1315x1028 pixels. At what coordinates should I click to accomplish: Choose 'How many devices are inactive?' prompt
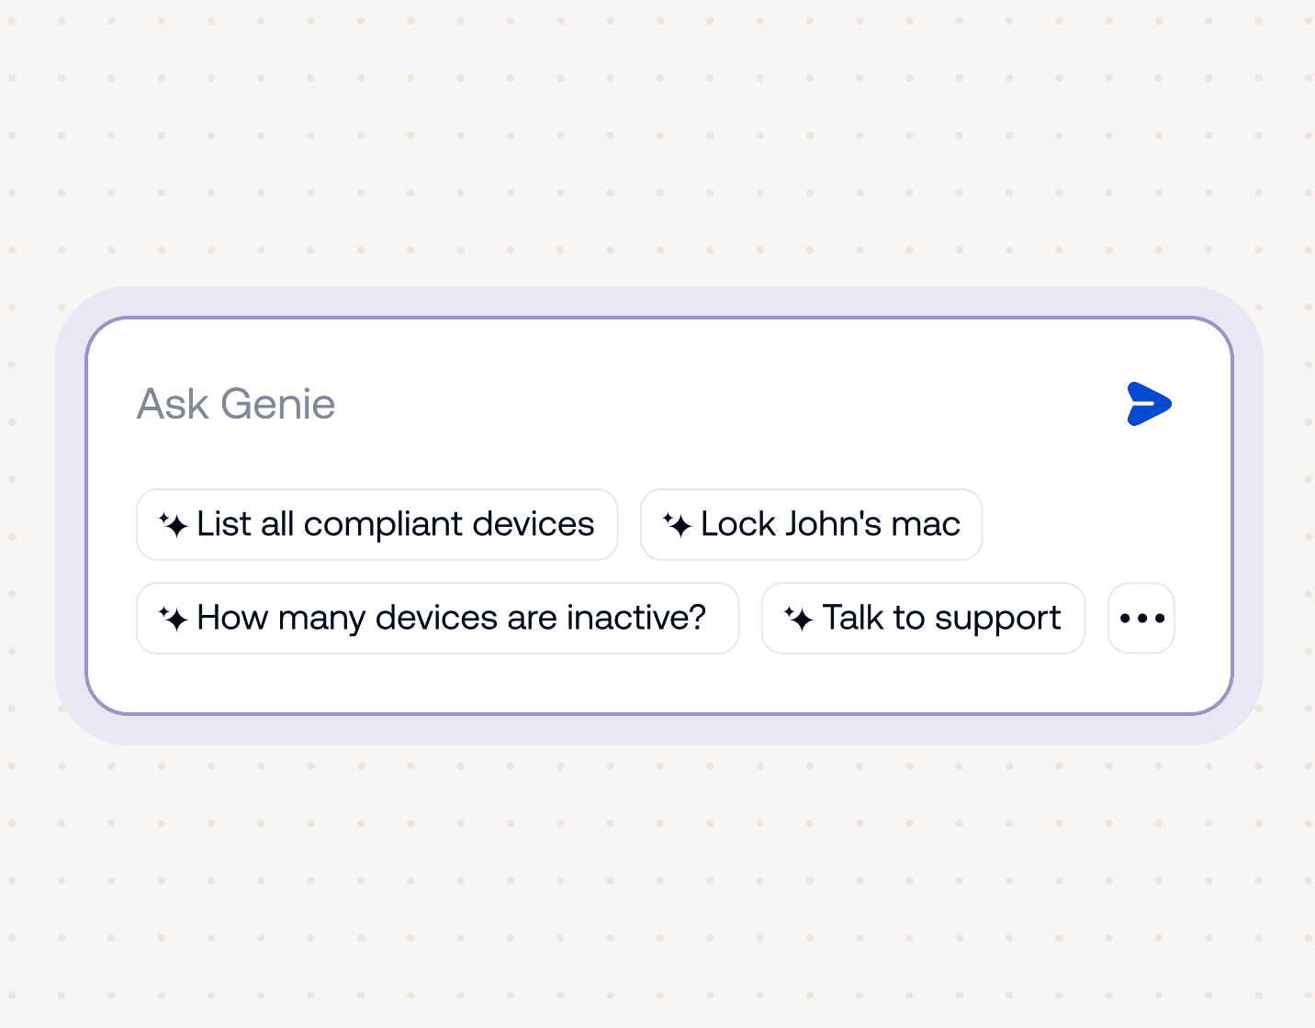pos(438,618)
